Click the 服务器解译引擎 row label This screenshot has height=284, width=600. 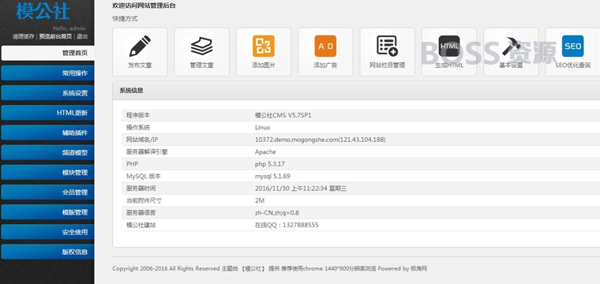coord(147,151)
